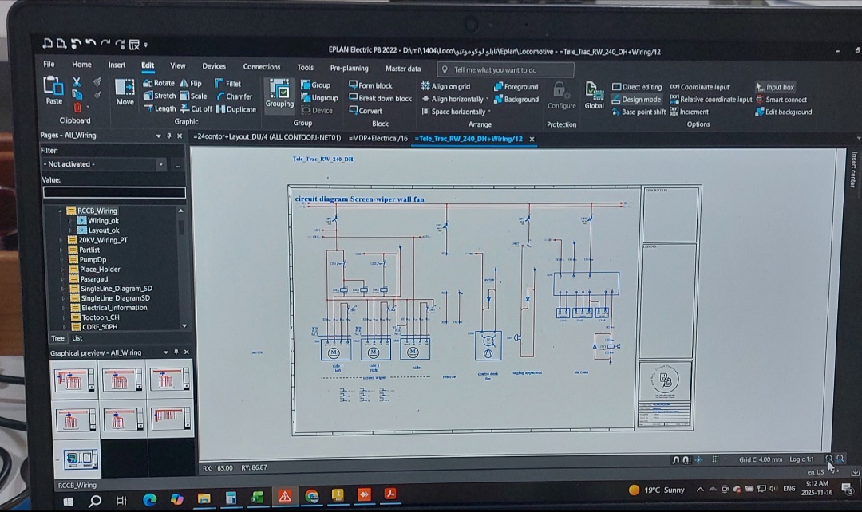Click the Break down block button
The height and width of the screenshot is (512, 862).
click(x=380, y=98)
